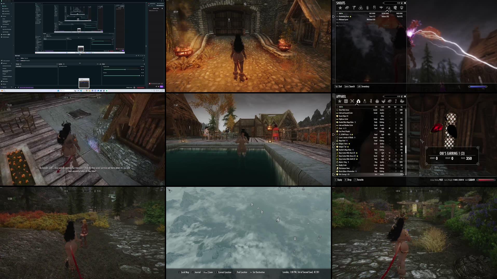497x279 pixels.
Task: Click Local Map on the map screen
Action: click(x=183, y=272)
